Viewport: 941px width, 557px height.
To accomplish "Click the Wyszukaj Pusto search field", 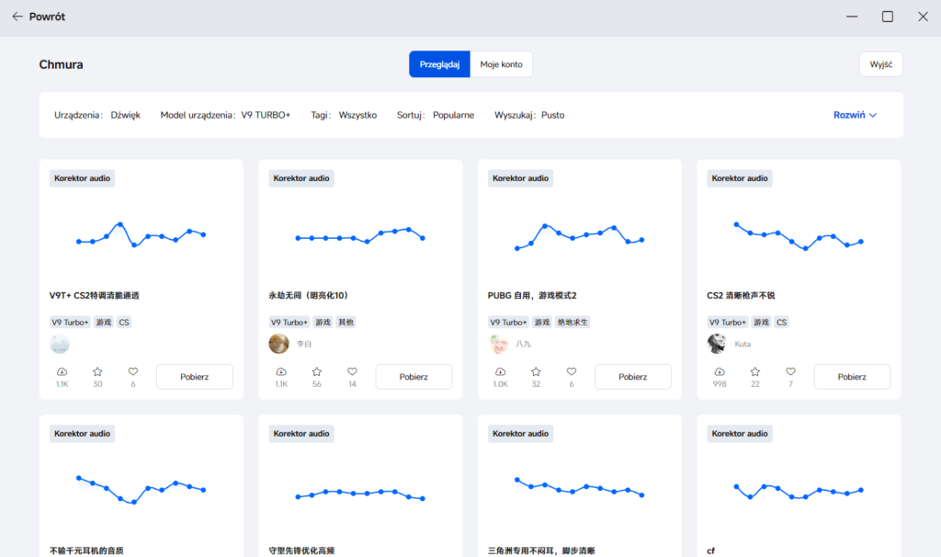I will pos(529,115).
